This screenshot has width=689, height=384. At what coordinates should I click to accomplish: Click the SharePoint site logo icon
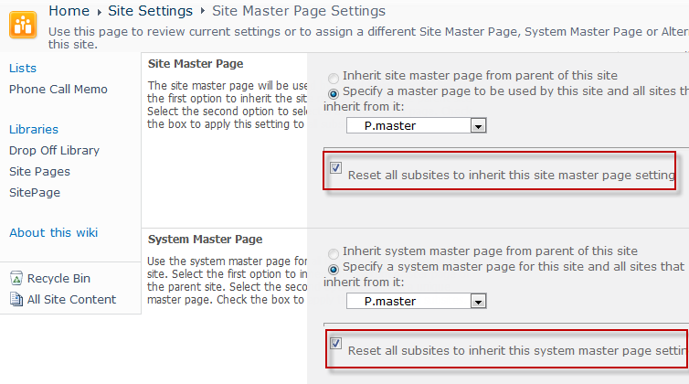[23, 25]
